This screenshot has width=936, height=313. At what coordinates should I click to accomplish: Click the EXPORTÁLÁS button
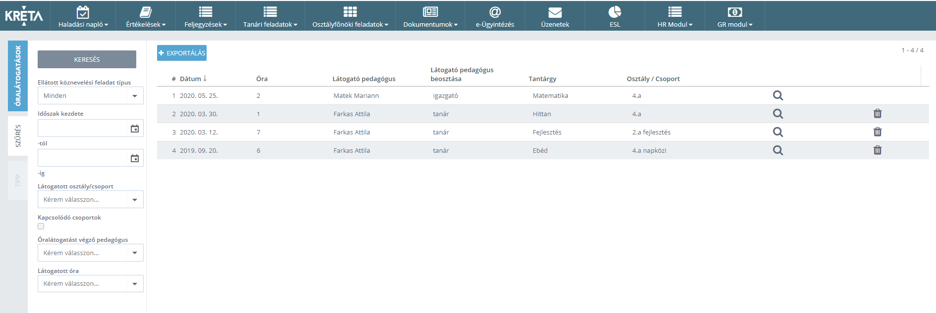coord(182,53)
